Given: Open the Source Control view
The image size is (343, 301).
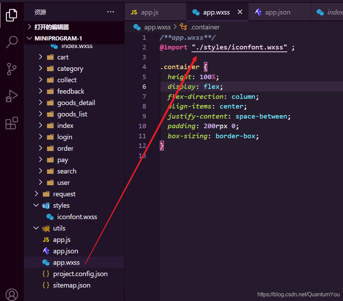Looking at the screenshot, I should coord(12,69).
